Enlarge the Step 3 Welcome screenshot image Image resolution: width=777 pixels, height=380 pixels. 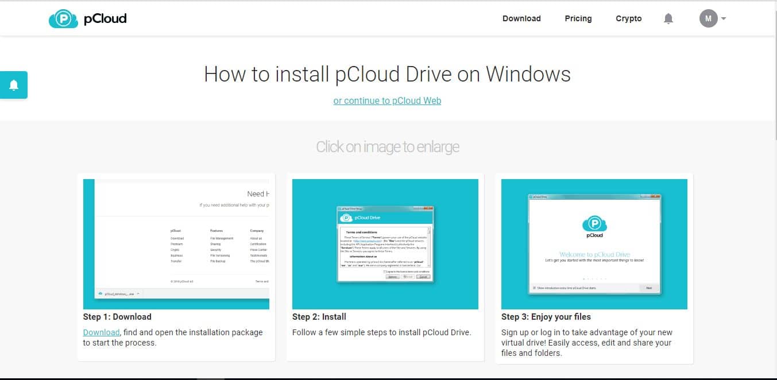[594, 244]
